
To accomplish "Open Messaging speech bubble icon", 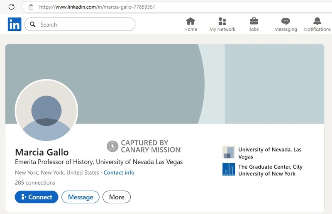I will [x=286, y=21].
